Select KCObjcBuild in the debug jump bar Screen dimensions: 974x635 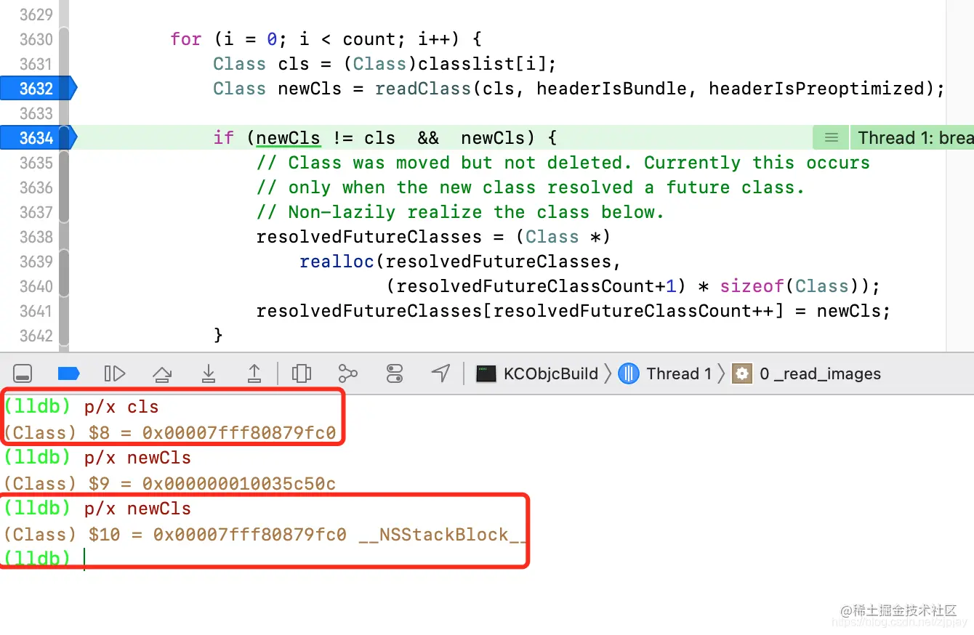551,374
